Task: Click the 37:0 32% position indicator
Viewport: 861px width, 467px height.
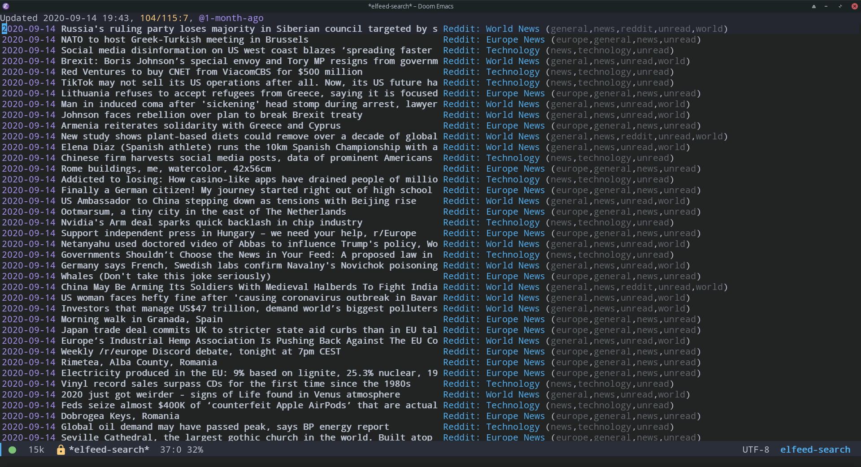Action: pos(182,450)
